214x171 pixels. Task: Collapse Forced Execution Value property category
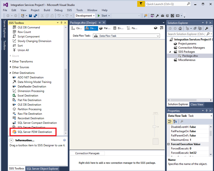(x=169, y=144)
